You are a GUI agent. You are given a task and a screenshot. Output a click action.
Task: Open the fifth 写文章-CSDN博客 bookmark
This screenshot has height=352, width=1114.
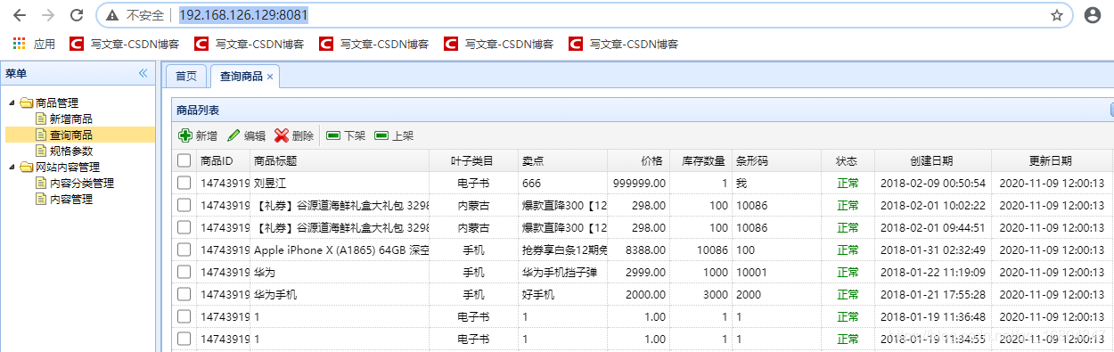click(624, 44)
